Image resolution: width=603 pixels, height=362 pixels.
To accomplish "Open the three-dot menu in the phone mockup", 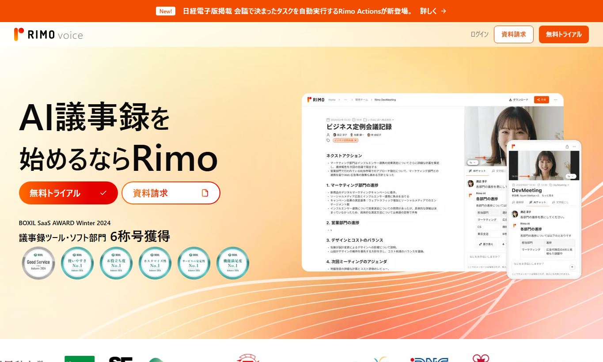I will coord(574,147).
